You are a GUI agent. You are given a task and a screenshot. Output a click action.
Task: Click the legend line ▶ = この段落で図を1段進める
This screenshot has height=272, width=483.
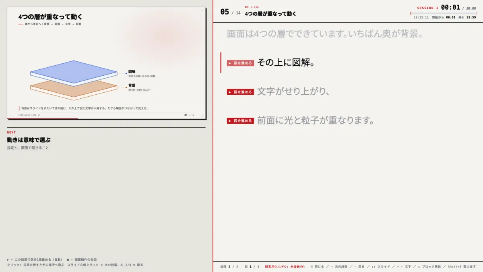tap(34, 260)
